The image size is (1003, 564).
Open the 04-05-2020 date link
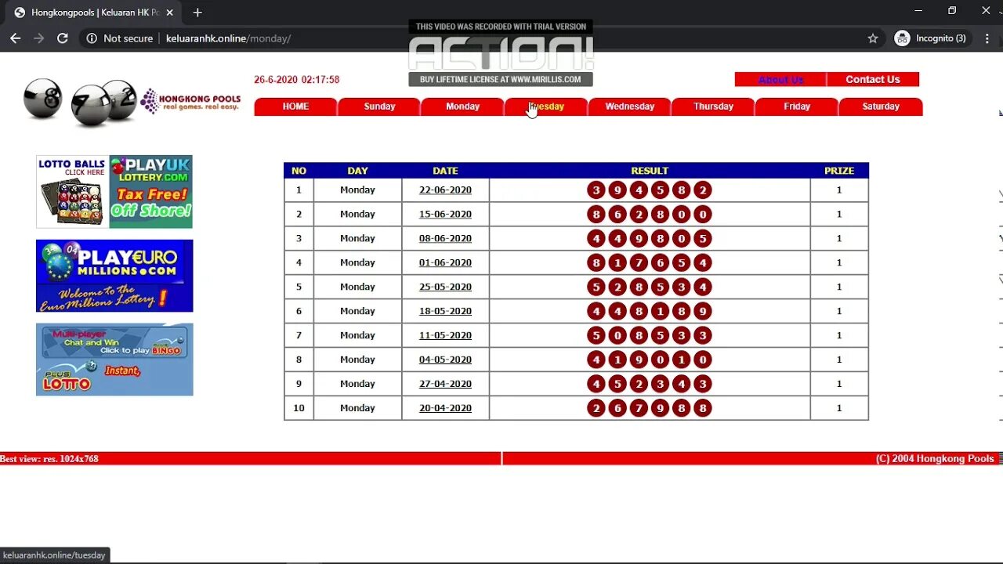445,360
